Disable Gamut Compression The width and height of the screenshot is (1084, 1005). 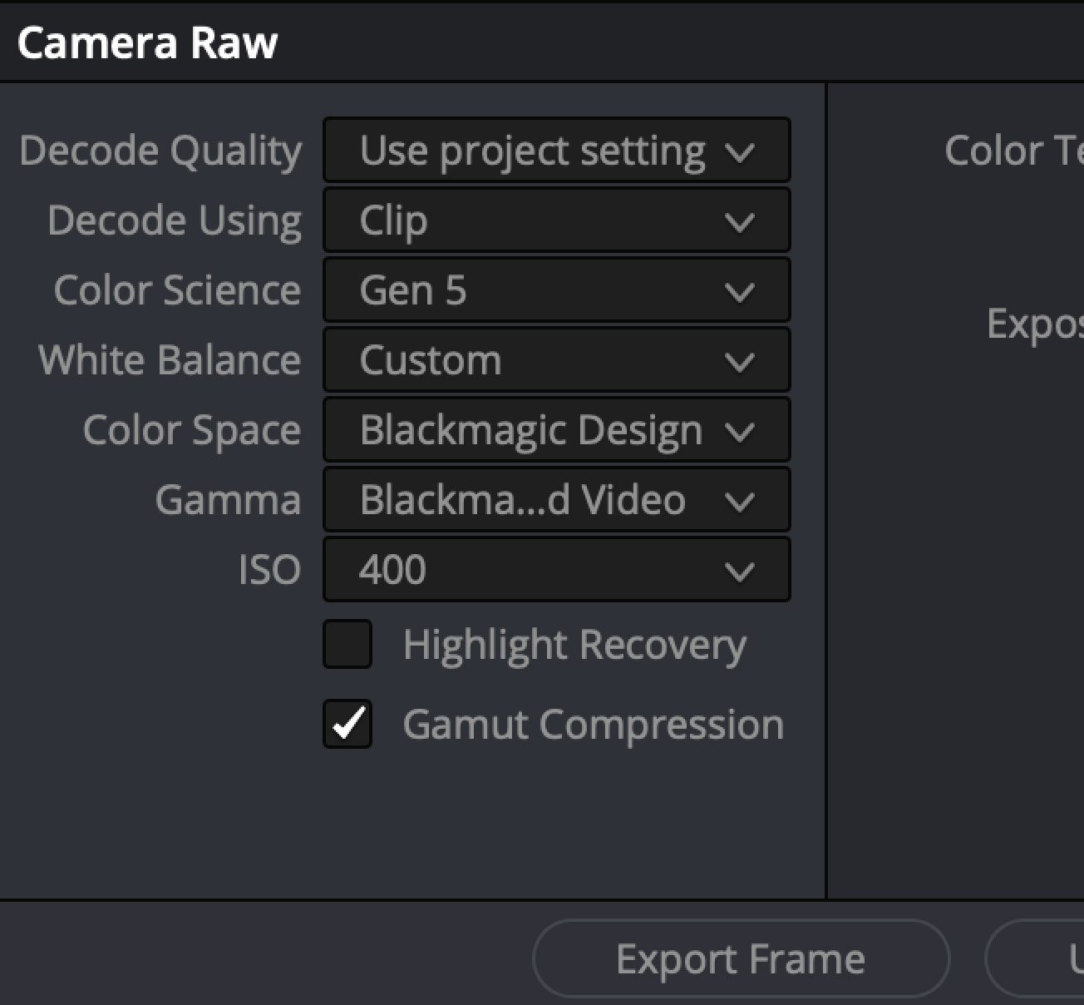point(347,724)
